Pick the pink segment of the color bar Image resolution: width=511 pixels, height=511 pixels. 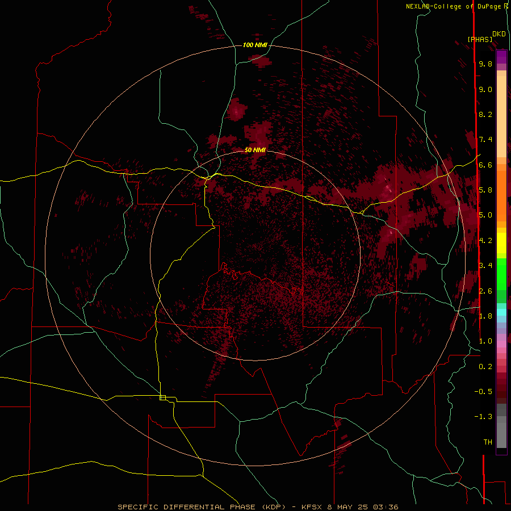click(x=501, y=344)
